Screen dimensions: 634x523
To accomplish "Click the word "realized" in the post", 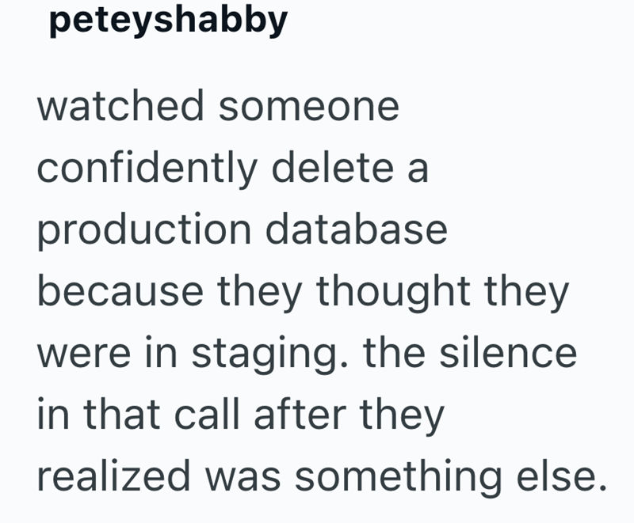I will click(110, 477).
